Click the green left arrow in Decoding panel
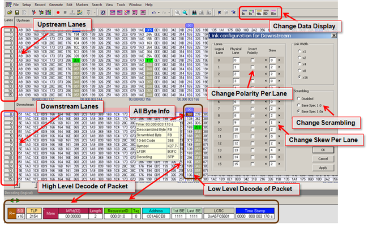Image resolution: width=368 pixels, height=233 pixels. (x=11, y=201)
